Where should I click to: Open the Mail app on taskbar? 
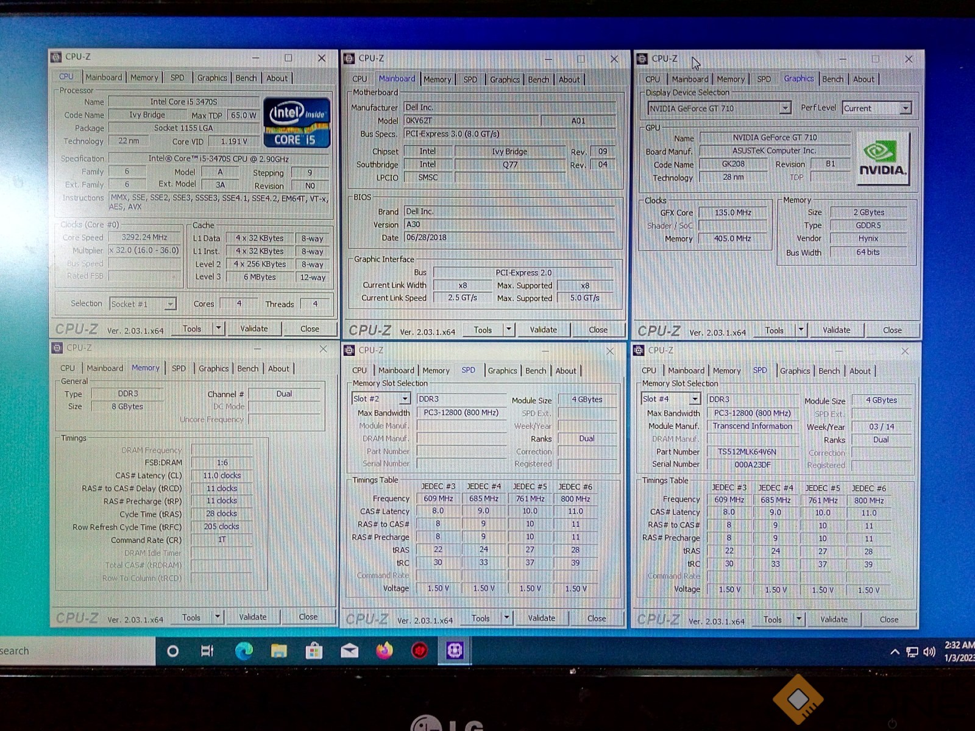(x=349, y=651)
